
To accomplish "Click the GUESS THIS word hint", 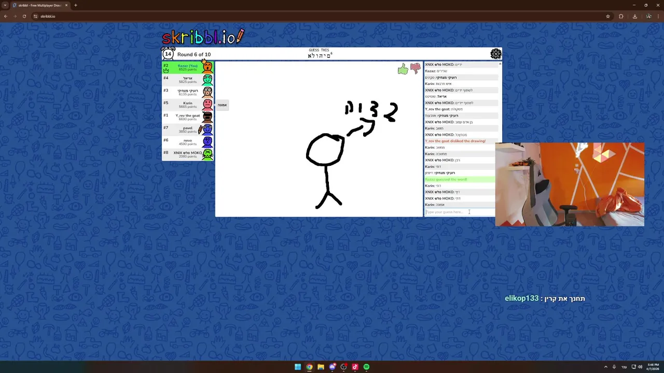I will pyautogui.click(x=319, y=54).
